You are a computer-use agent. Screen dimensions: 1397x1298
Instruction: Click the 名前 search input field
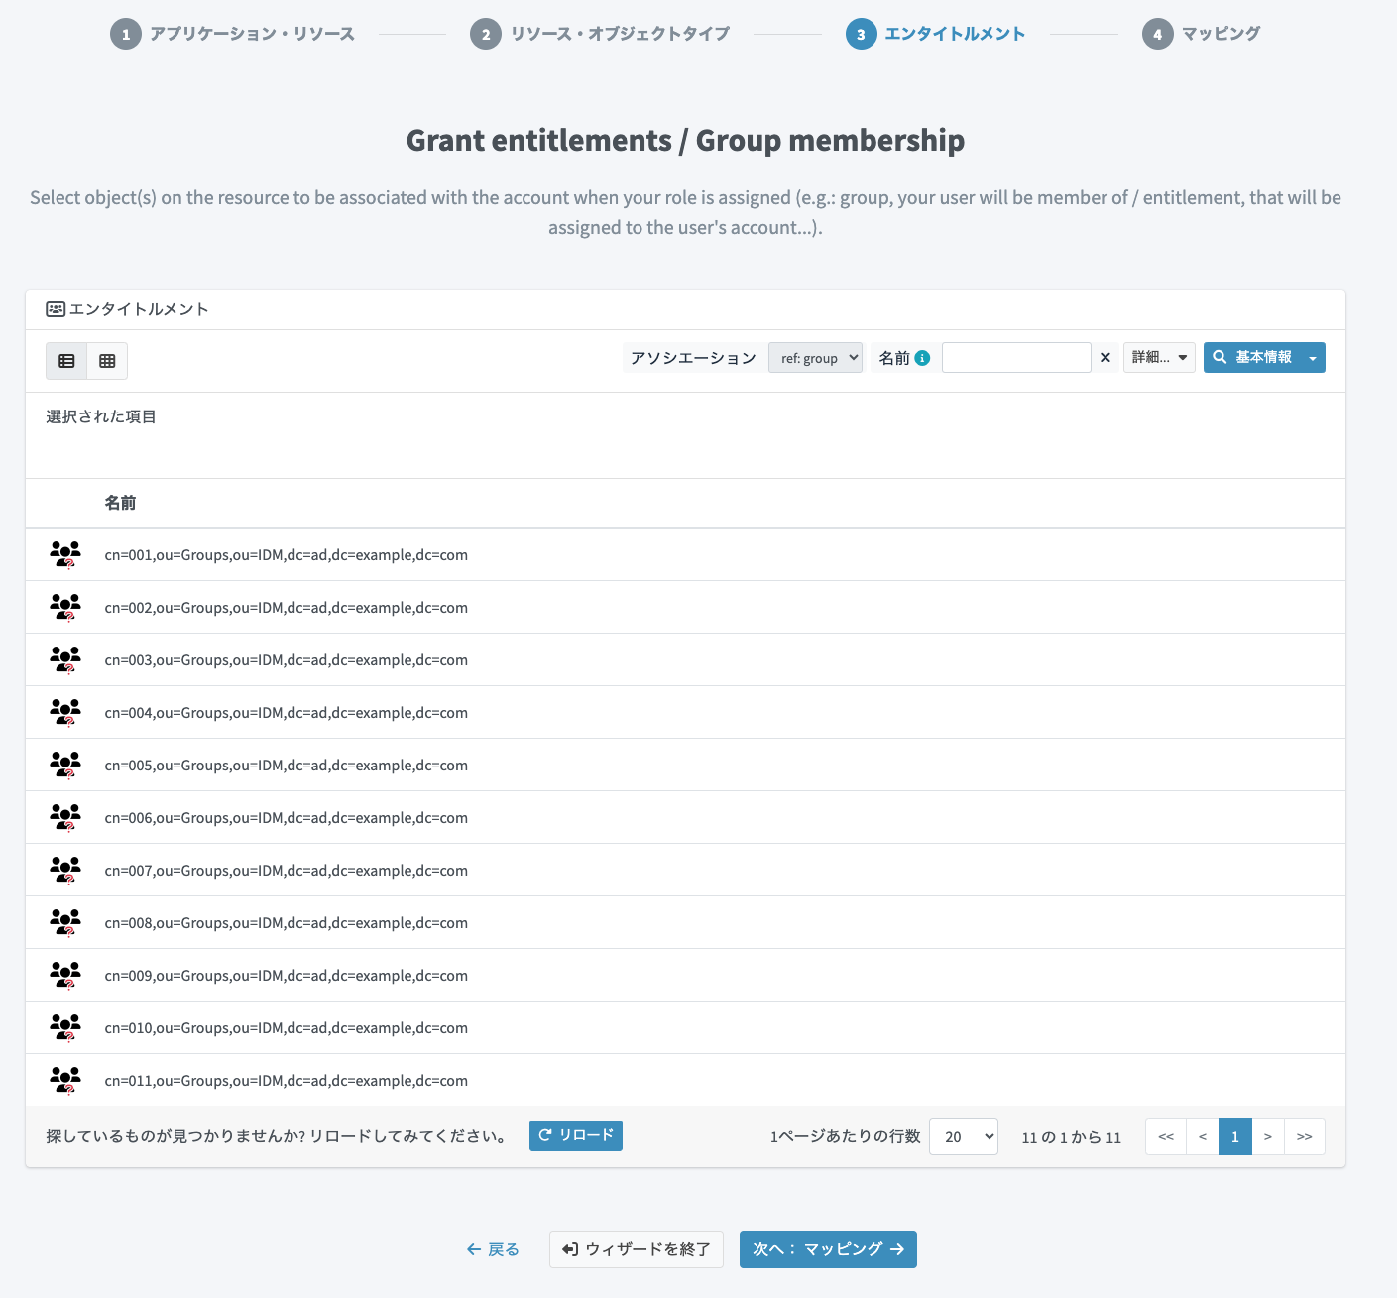[1016, 357]
